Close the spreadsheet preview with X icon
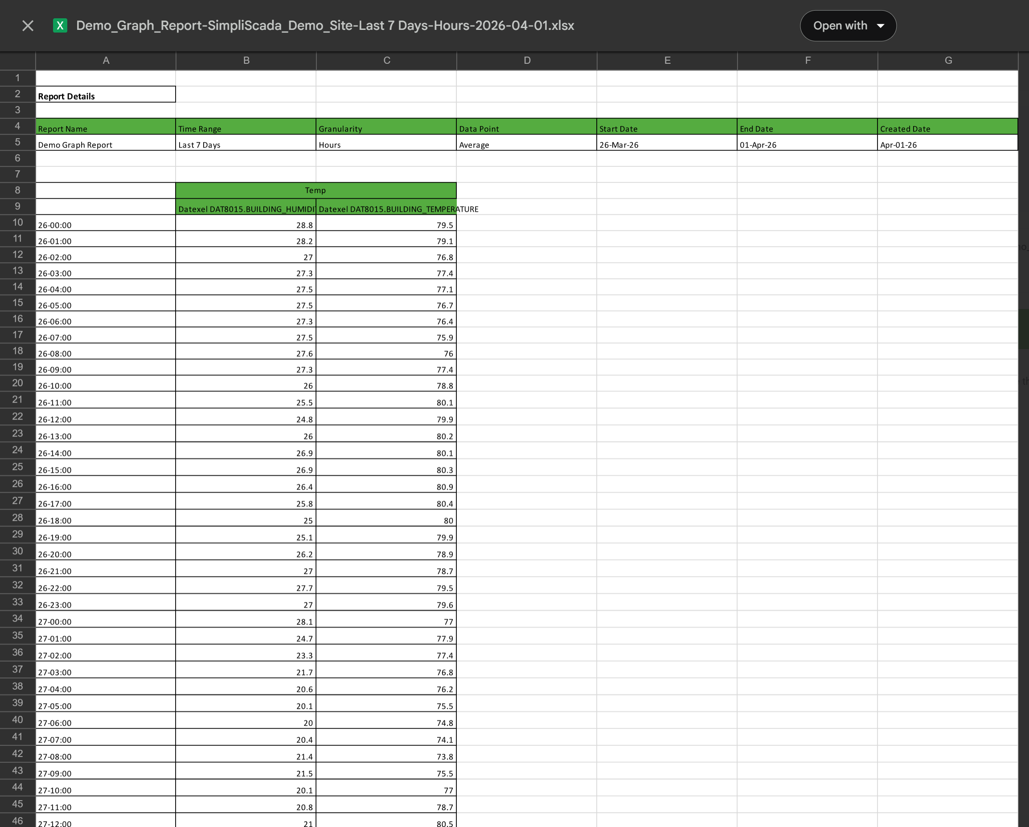Image resolution: width=1029 pixels, height=827 pixels. 28,26
